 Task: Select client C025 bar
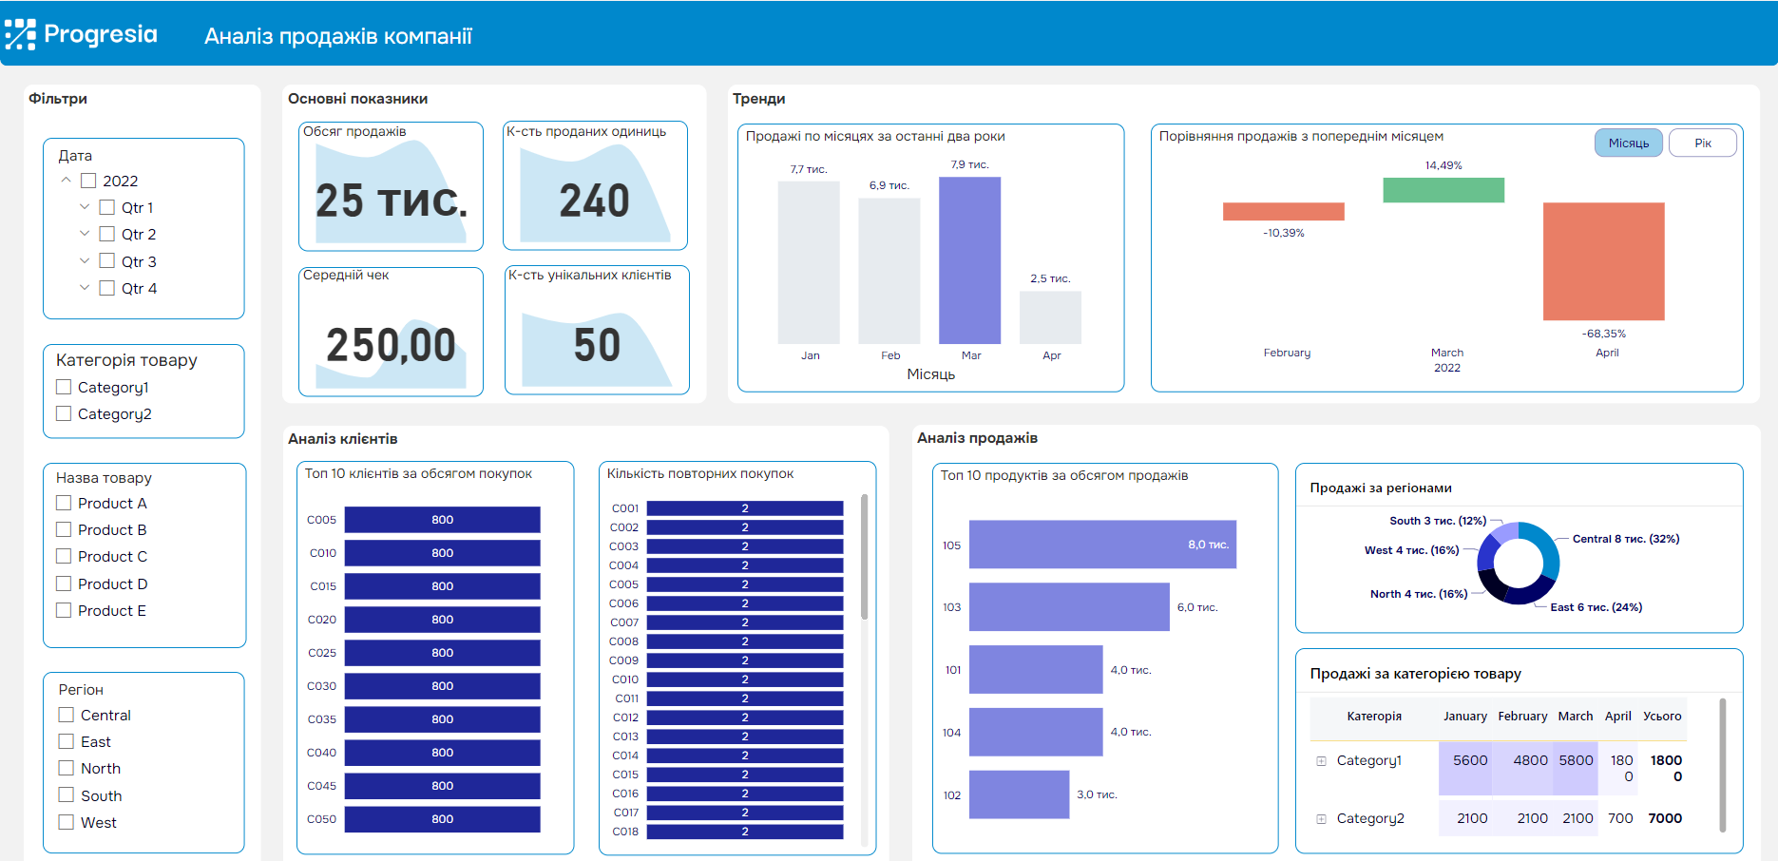tap(442, 653)
